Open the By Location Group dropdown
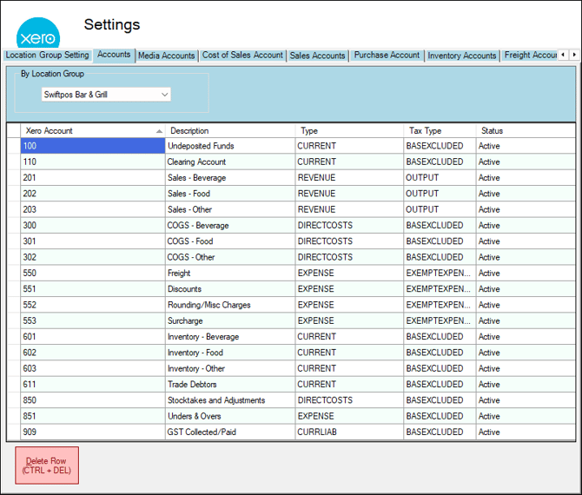The image size is (582, 495). 106,95
